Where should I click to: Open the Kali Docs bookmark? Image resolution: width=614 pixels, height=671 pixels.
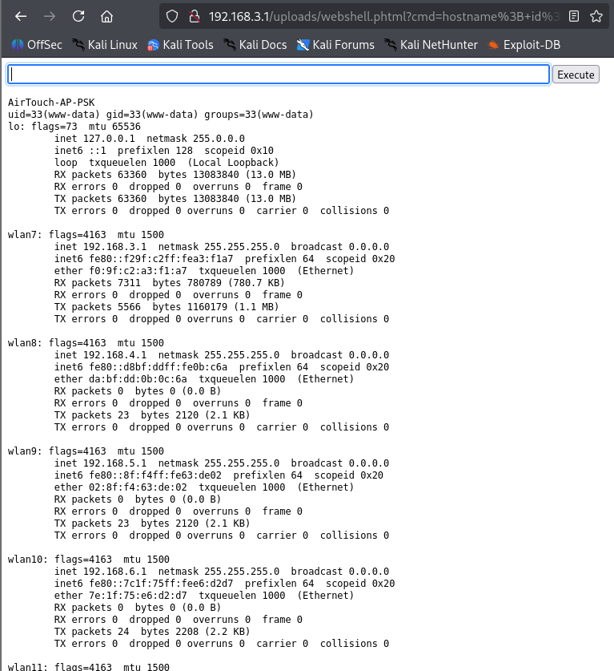[x=255, y=45]
